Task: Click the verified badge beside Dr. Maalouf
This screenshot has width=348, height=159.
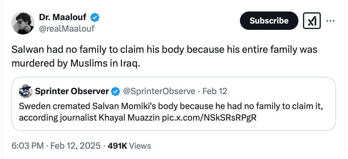Action: click(95, 18)
